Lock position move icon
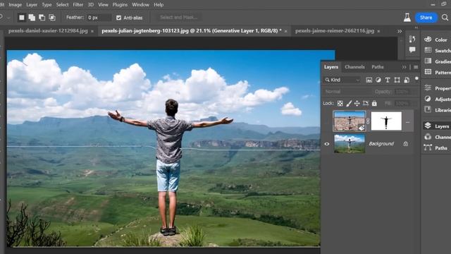This screenshot has width=451, height=254. tap(357, 104)
